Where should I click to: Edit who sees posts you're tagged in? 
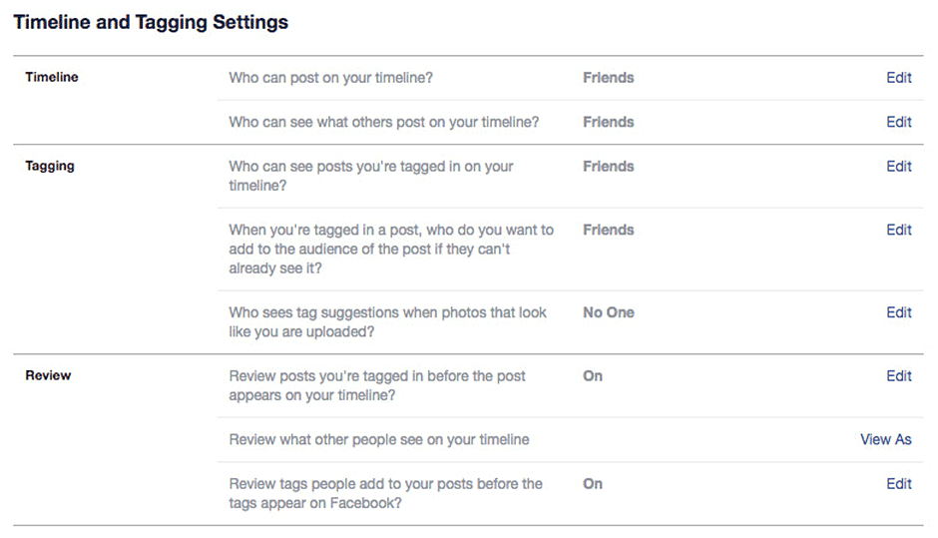click(898, 167)
